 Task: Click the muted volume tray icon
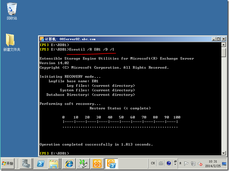200,164
